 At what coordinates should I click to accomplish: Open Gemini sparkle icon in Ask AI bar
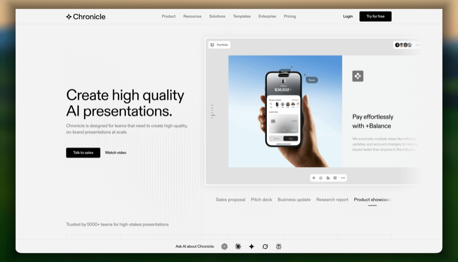click(x=251, y=247)
